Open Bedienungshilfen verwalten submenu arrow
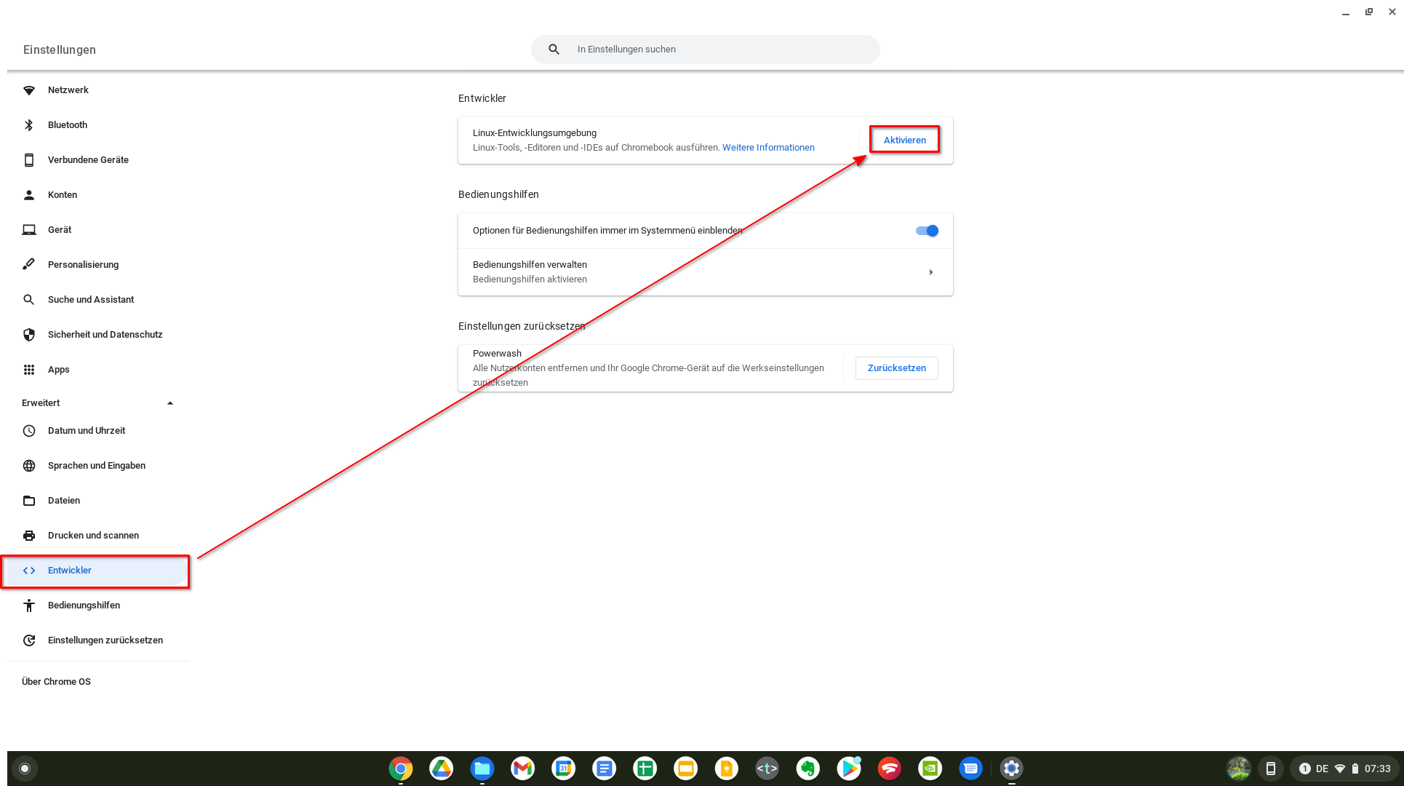Image resolution: width=1404 pixels, height=786 pixels. pos(931,272)
